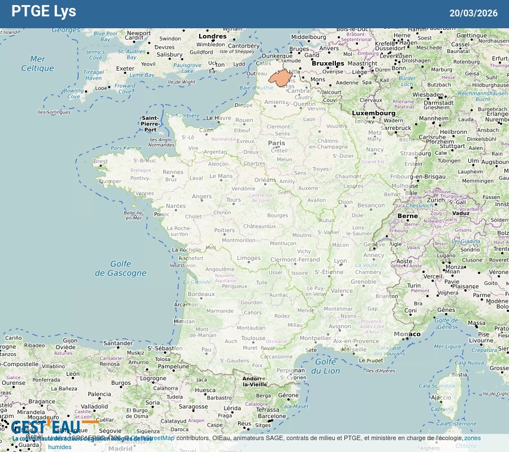Screen dimensions: 509x452
Task: Click the Londres city label
Action: [213, 37]
